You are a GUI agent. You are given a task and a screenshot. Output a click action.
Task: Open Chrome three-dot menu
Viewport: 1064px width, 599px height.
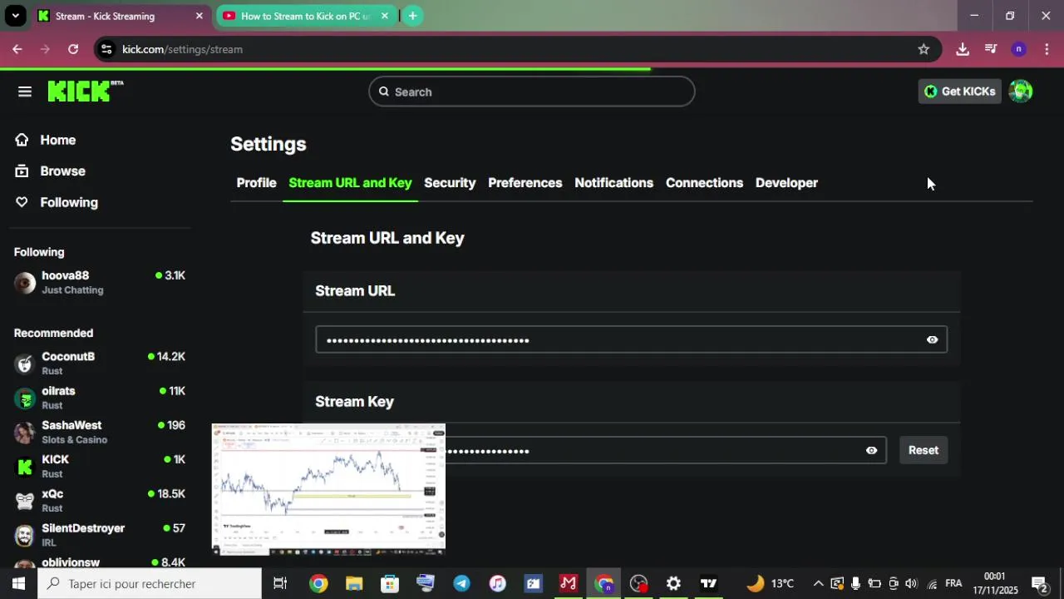point(1047,49)
